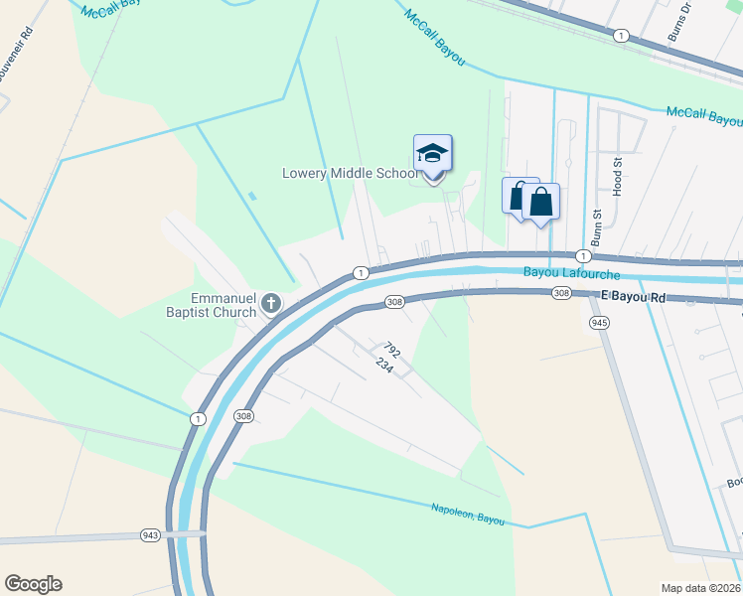Click the route 308 shield at bottom-left bend

coord(243,416)
